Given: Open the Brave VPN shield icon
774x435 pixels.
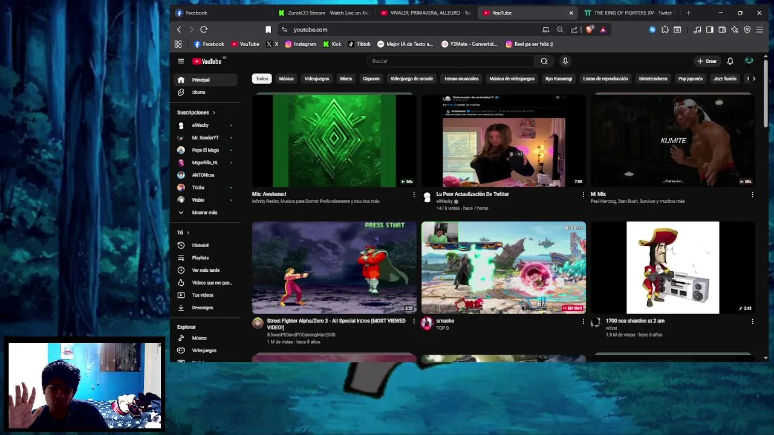Looking at the screenshot, I should pos(747,30).
